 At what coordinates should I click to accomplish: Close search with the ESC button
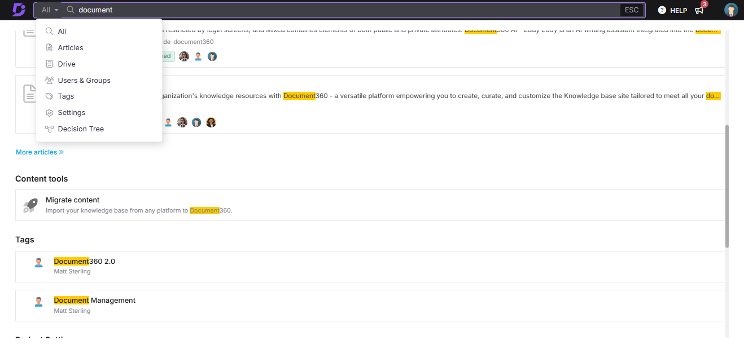tap(632, 10)
